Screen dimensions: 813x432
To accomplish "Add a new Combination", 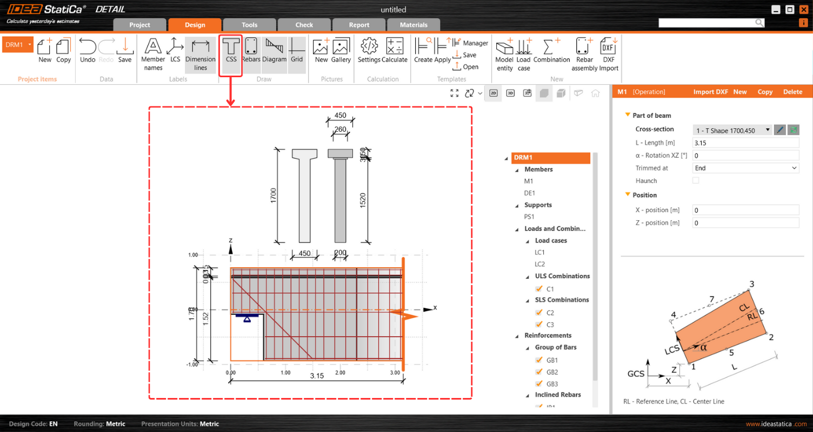I will (551, 53).
